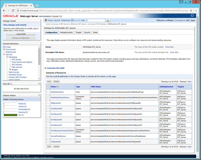Click the Record icon in the toolbar
Viewport: 201px width, 160px height.
point(73,20)
